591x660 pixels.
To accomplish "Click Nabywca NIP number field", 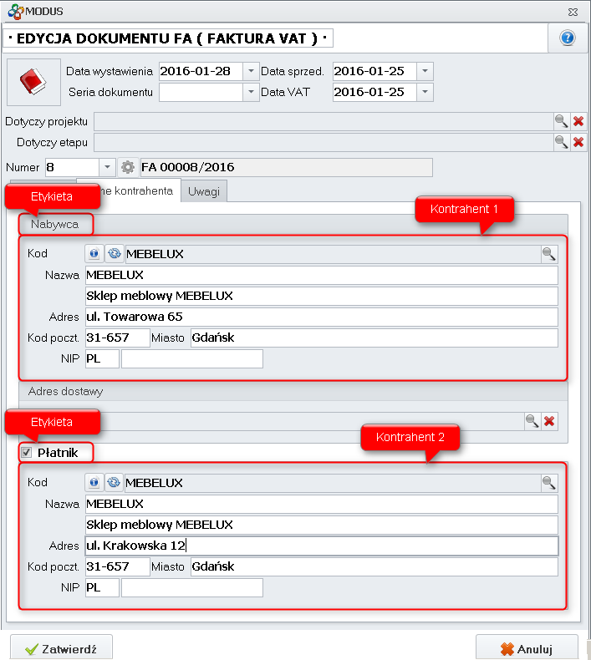I will click(192, 358).
